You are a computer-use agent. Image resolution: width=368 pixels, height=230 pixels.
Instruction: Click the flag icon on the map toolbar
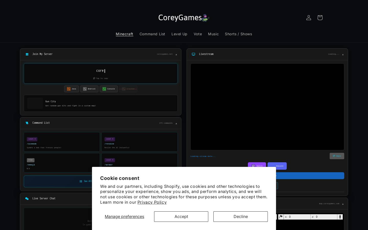tap(281, 217)
